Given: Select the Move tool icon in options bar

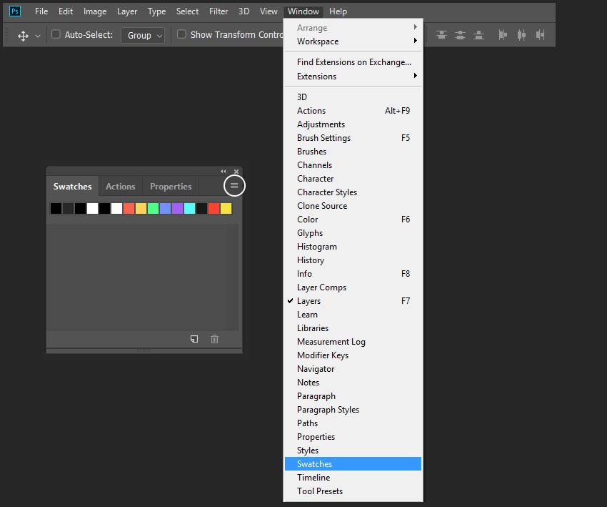Looking at the screenshot, I should click(x=23, y=36).
